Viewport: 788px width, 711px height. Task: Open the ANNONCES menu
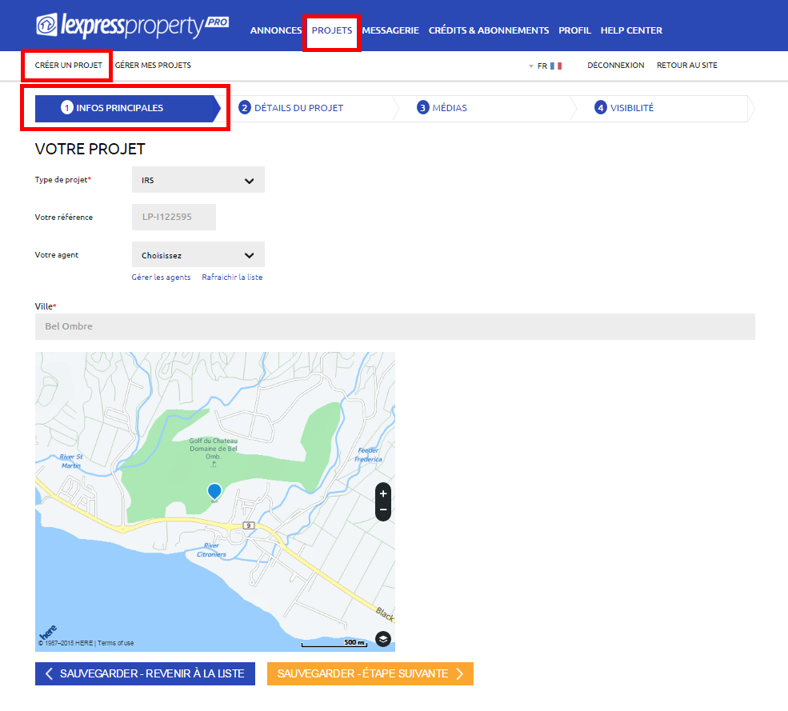(x=276, y=30)
